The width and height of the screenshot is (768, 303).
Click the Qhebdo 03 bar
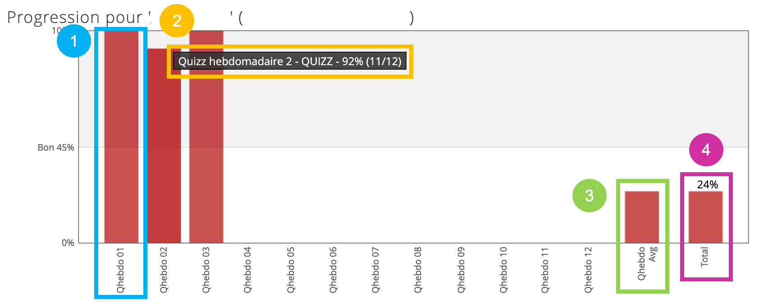(x=206, y=137)
